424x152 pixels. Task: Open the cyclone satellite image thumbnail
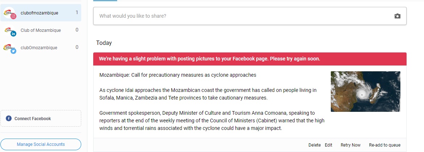[x=365, y=92]
